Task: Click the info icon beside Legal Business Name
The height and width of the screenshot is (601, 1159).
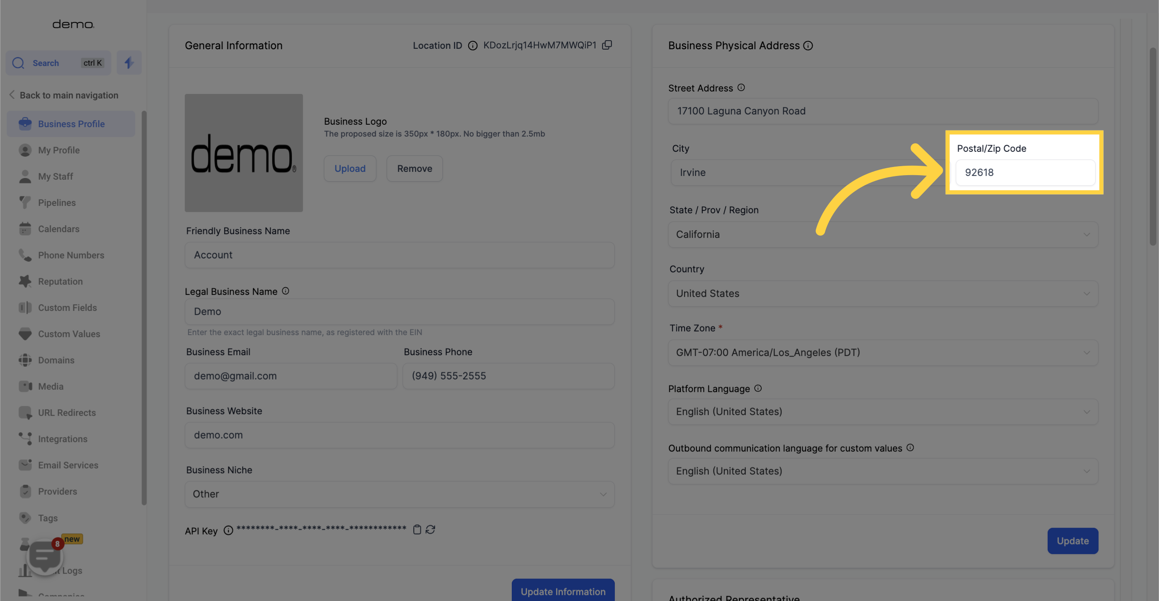Action: tap(285, 290)
